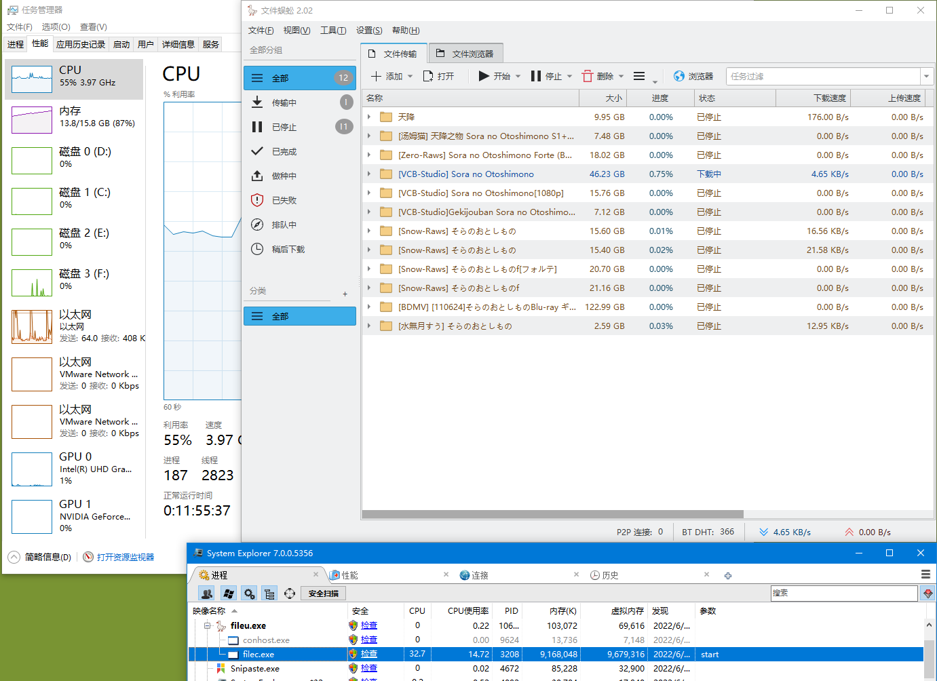The width and height of the screenshot is (937, 681).
Task: Toggle the process tree view in System Explorer
Action: [x=269, y=593]
